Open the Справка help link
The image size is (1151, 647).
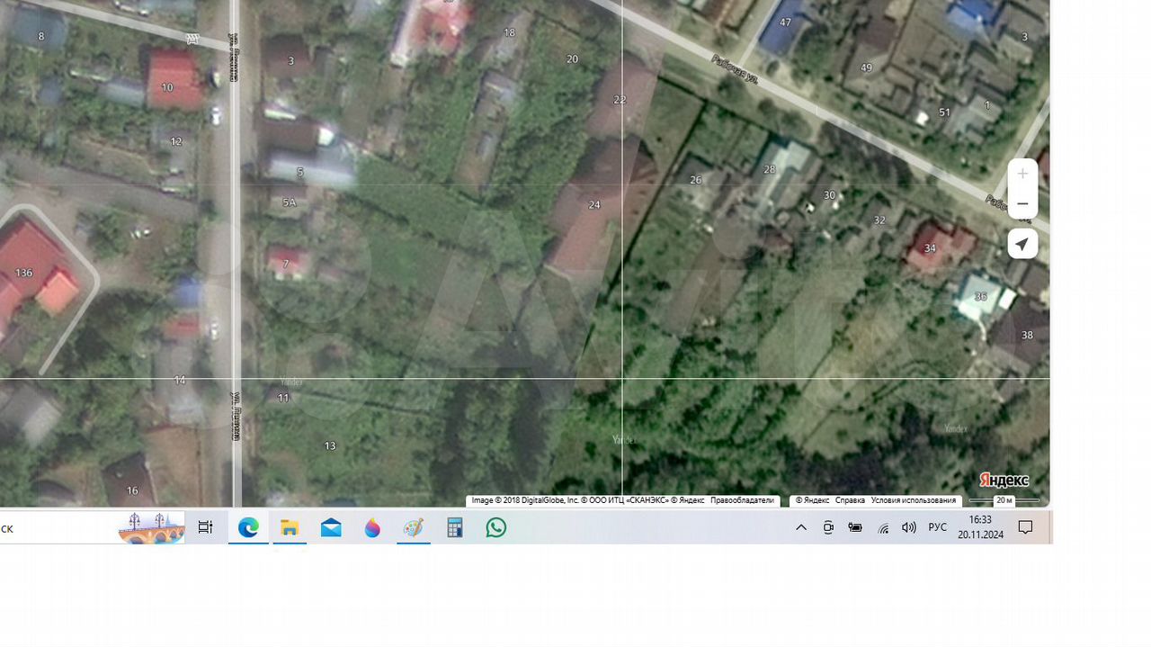click(x=850, y=500)
